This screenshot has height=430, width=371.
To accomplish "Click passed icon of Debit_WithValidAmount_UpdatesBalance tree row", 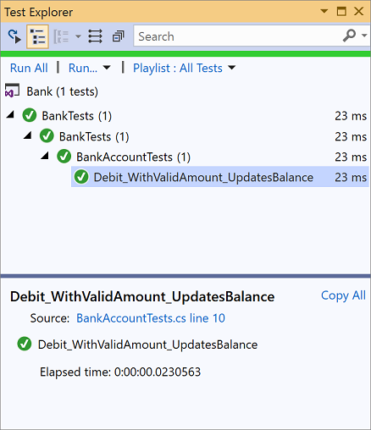I will tap(81, 177).
